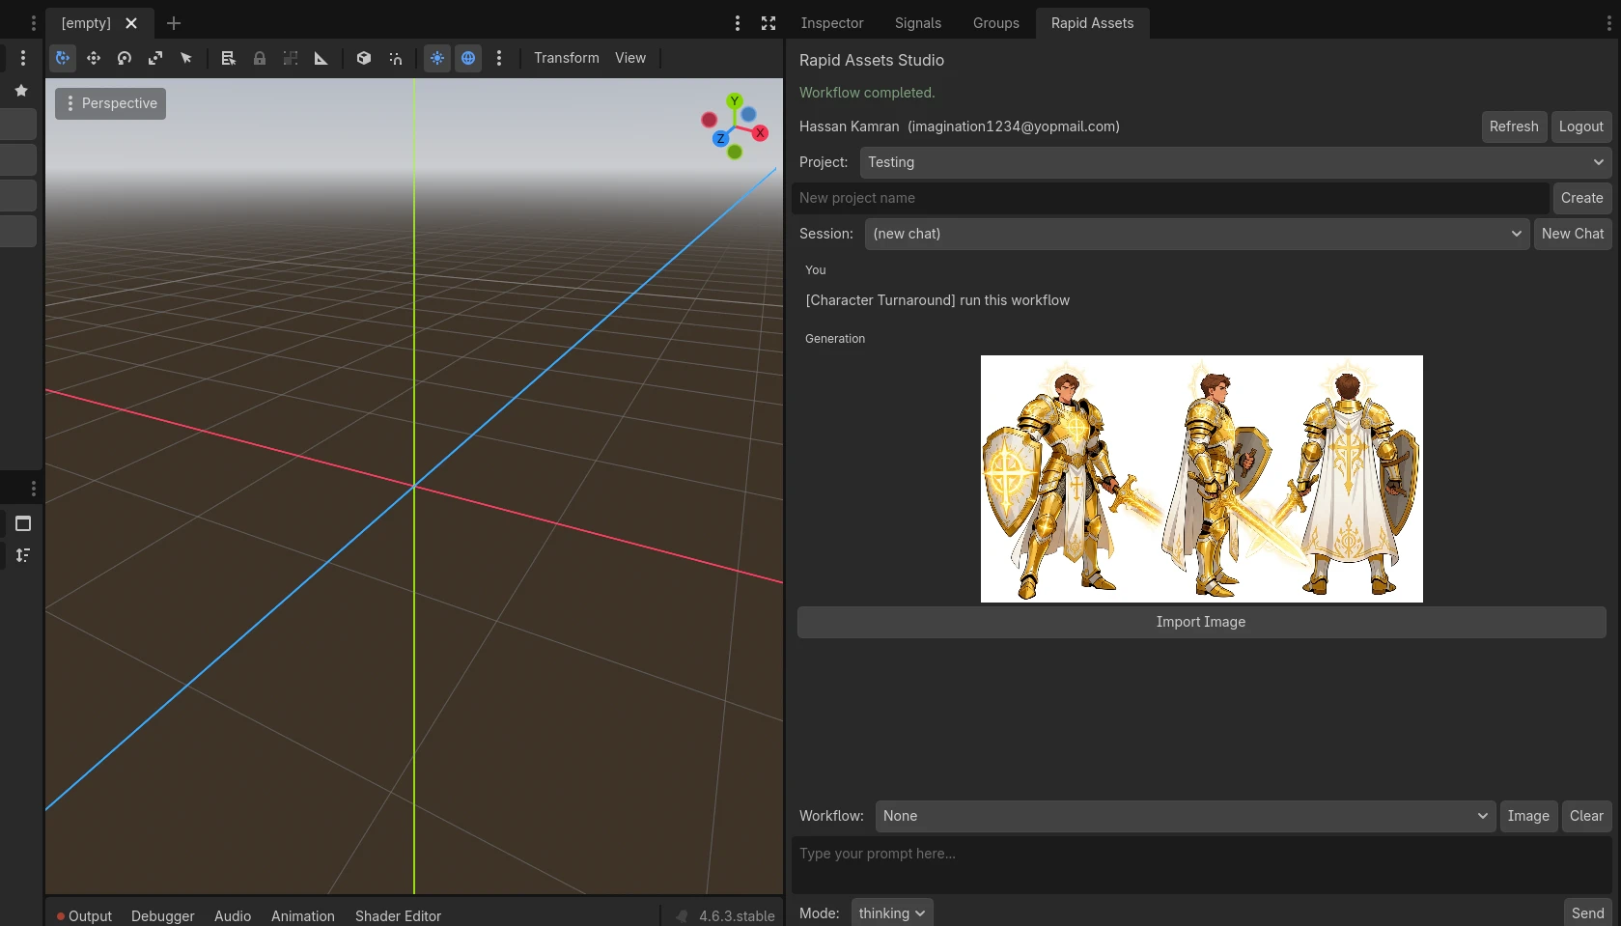Image resolution: width=1621 pixels, height=926 pixels.
Task: Switch to the Groups tab
Action: (x=996, y=23)
